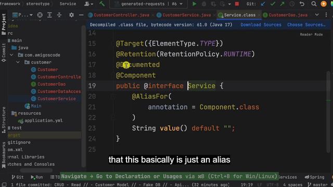Viewport: 333px width, 187px height.
Task: Select the CustomerDataAccess class in tree
Action: click(56, 91)
